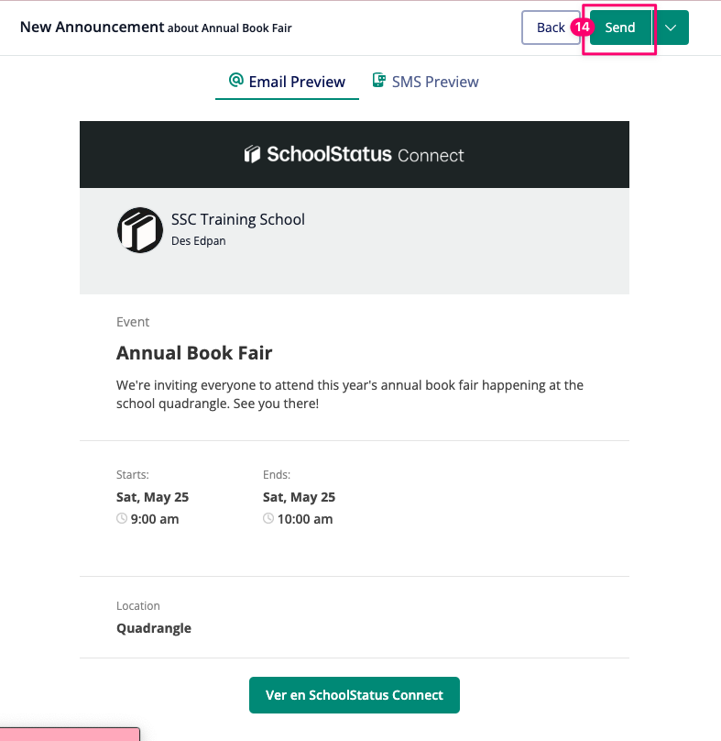Click the Annual Book Fair event title

(194, 353)
